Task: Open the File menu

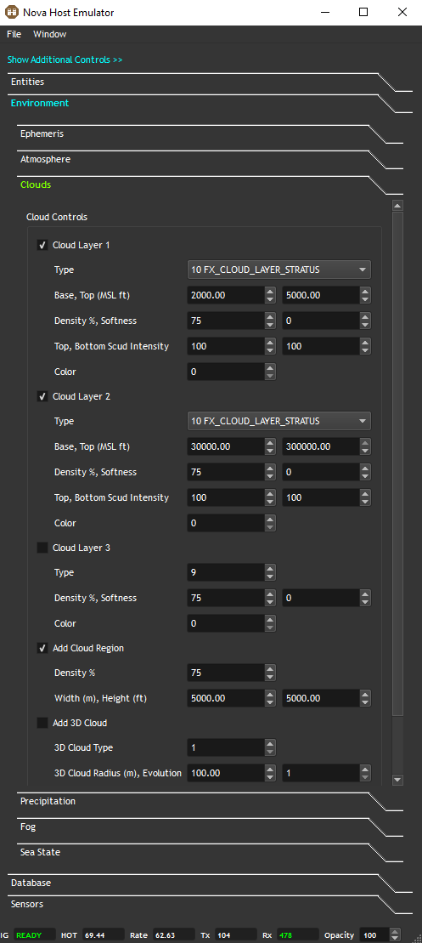Action: click(14, 34)
